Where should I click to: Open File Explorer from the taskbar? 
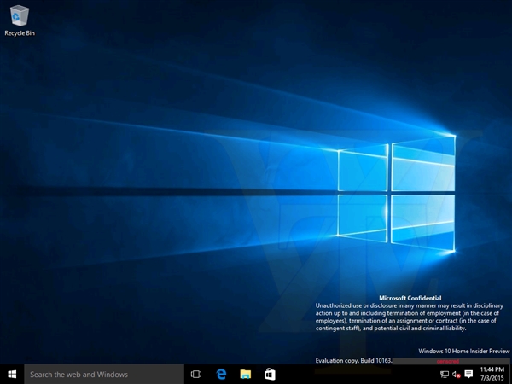point(245,374)
